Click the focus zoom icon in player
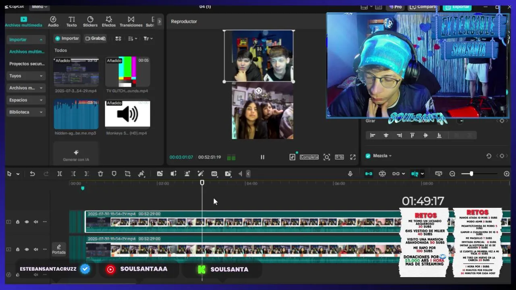The width and height of the screenshot is (516, 290). click(x=327, y=157)
